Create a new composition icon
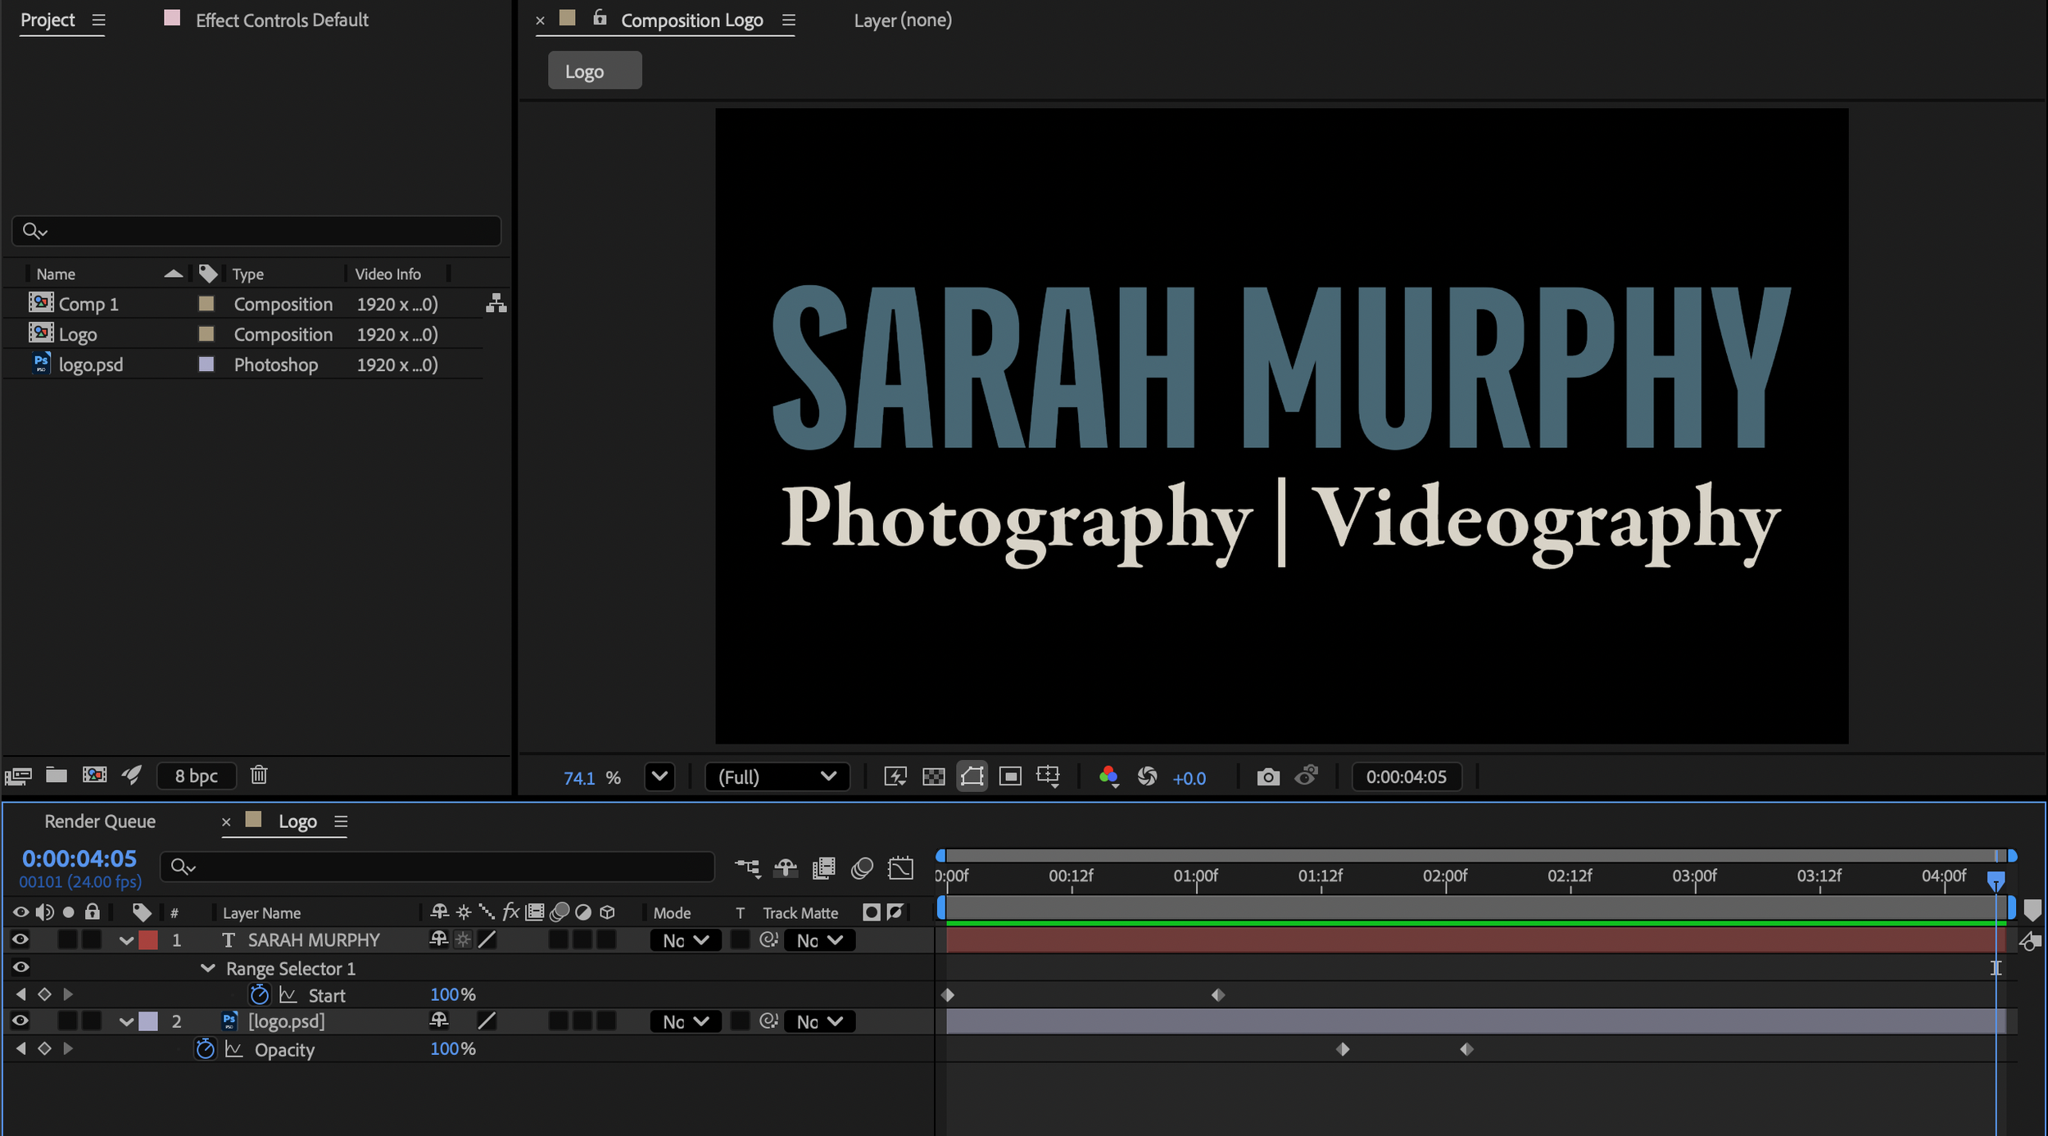2048x1136 pixels. point(94,775)
